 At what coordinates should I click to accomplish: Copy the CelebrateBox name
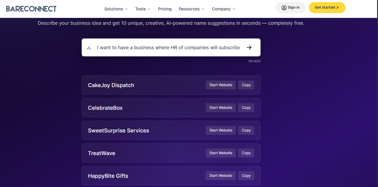click(246, 107)
